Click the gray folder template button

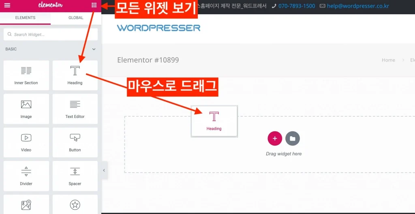point(293,139)
